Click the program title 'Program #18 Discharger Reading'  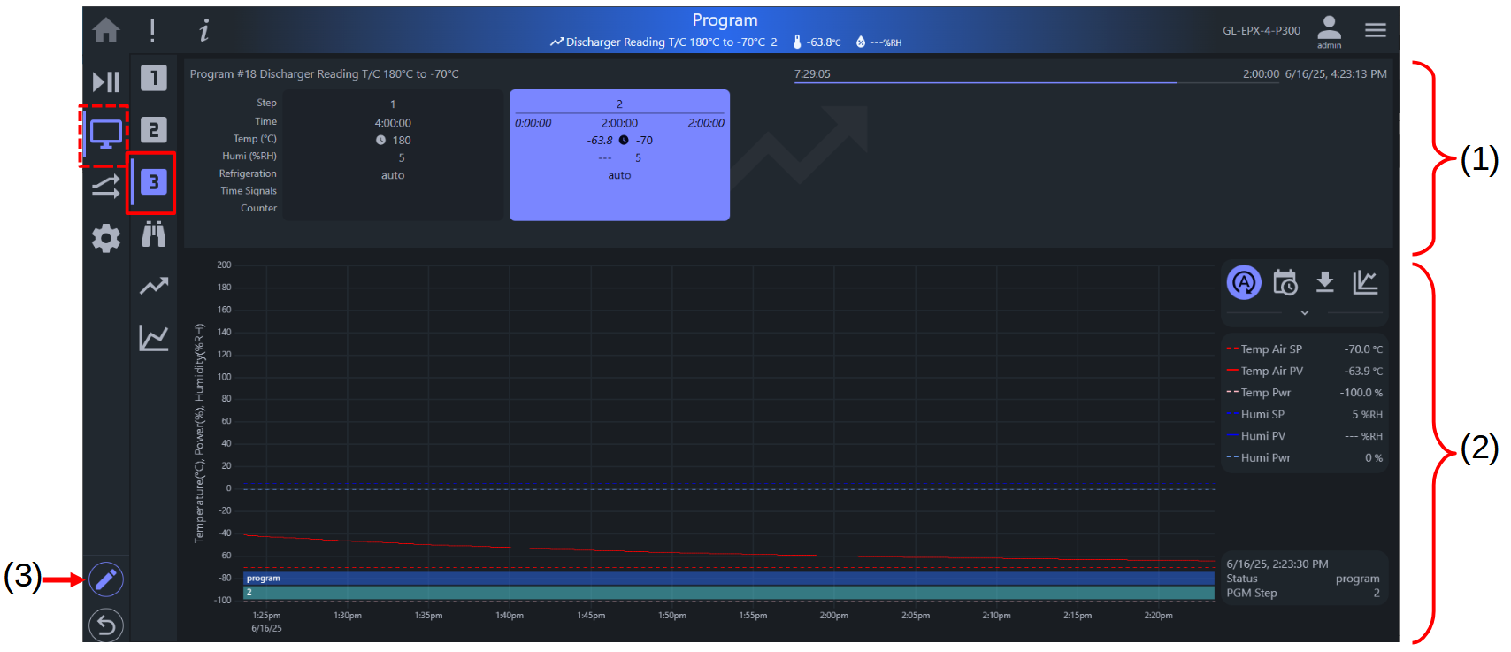(324, 74)
